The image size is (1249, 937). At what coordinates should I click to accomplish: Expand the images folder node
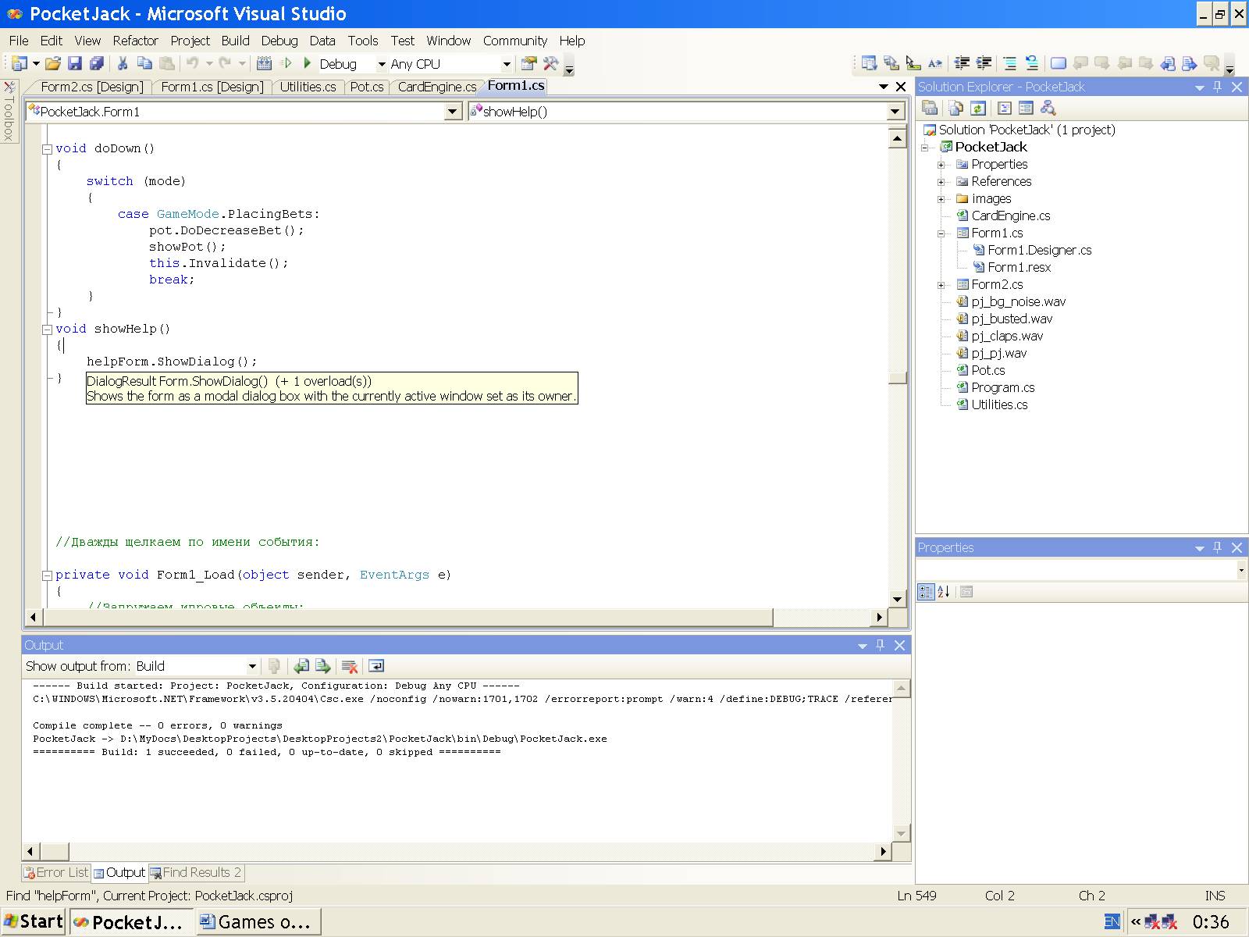(941, 199)
